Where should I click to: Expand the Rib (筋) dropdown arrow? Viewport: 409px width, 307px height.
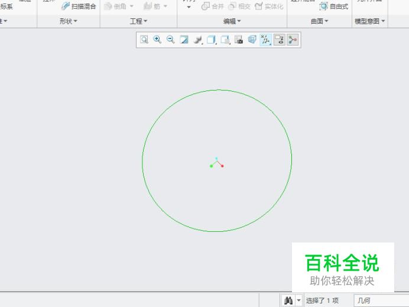pyautogui.click(x=165, y=6)
